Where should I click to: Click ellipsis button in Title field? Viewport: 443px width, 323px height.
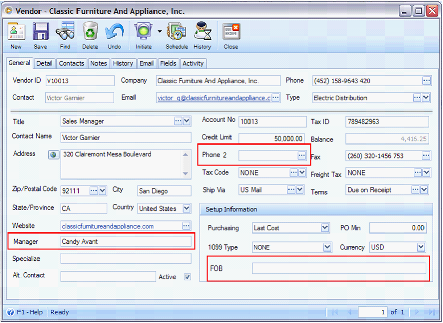(178, 121)
